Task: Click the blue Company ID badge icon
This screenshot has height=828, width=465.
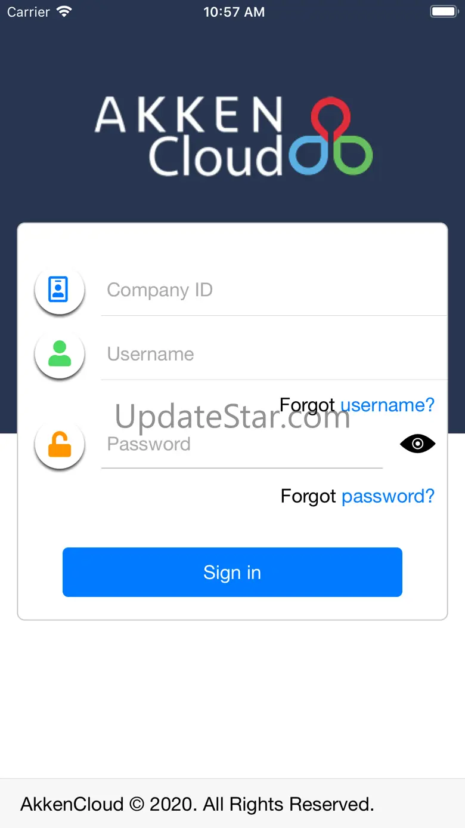Action: pos(58,290)
